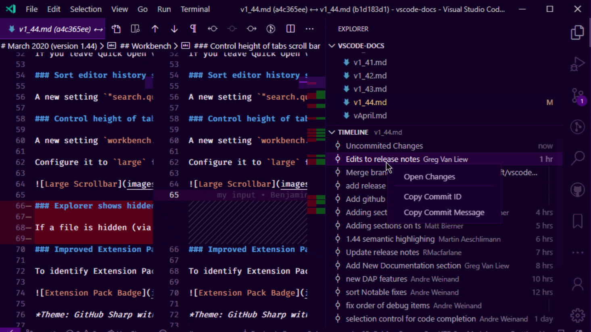Open the Source Control sidebar icon with badge 1
This screenshot has width=591, height=332.
(x=577, y=94)
